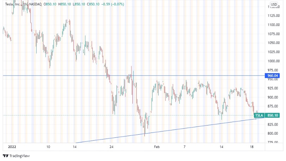This screenshot has width=286, height=161.
Task: Click the Tesla Inc. symbol title
Action: [x=11, y=5]
